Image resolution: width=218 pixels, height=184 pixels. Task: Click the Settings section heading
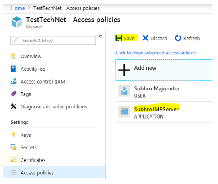19,122
